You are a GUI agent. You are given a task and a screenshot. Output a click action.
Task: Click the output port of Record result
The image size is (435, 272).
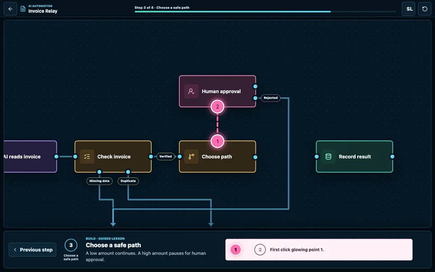point(392,157)
